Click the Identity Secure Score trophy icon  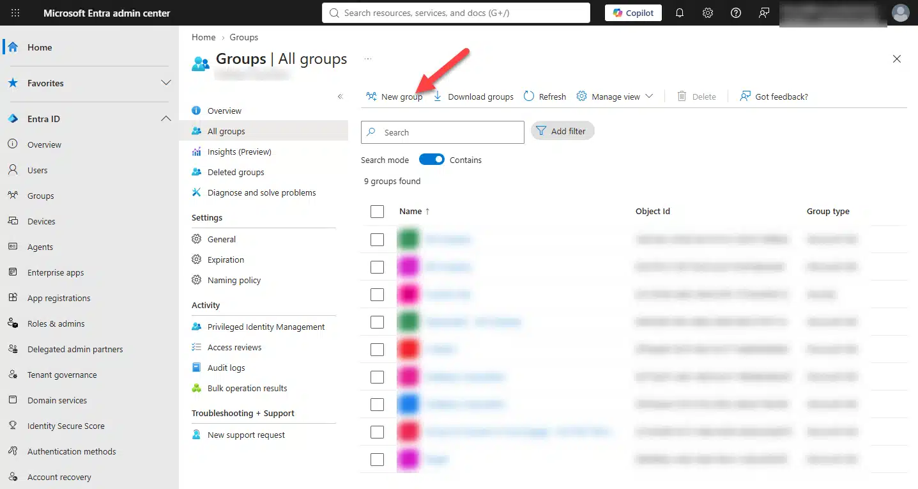[13, 426]
